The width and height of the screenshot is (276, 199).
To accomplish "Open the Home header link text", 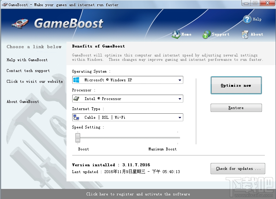I will point(186,35).
